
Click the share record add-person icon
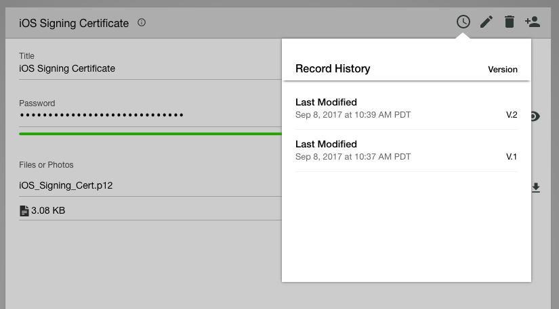tap(533, 22)
